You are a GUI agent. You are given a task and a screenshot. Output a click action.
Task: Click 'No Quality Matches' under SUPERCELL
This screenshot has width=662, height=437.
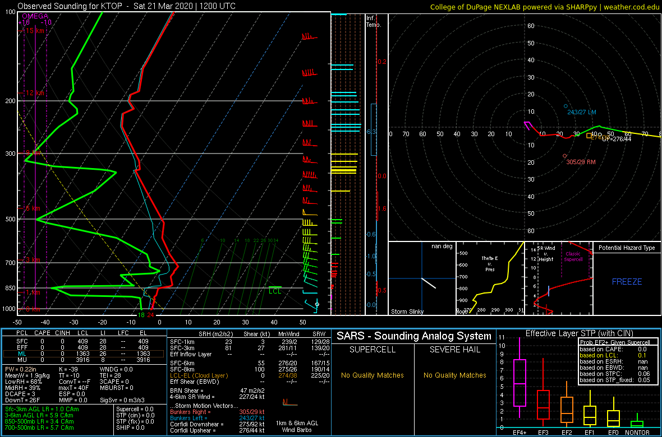373,375
